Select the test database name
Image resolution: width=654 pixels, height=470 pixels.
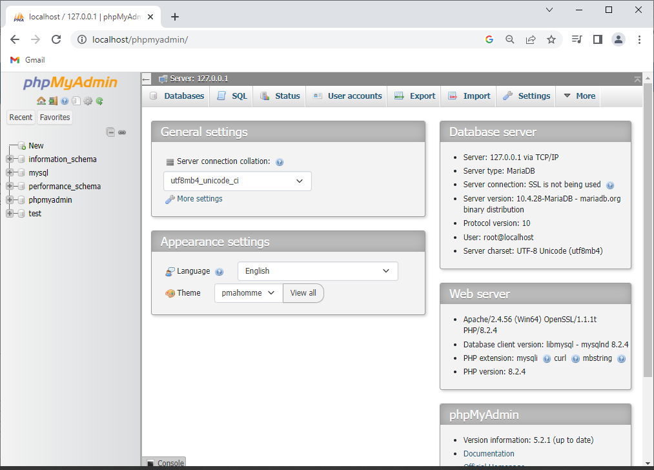(x=35, y=214)
